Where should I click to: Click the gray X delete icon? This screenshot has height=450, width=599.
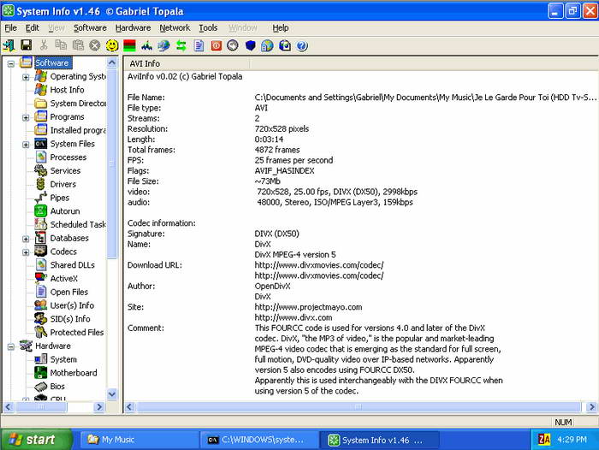pos(95,46)
